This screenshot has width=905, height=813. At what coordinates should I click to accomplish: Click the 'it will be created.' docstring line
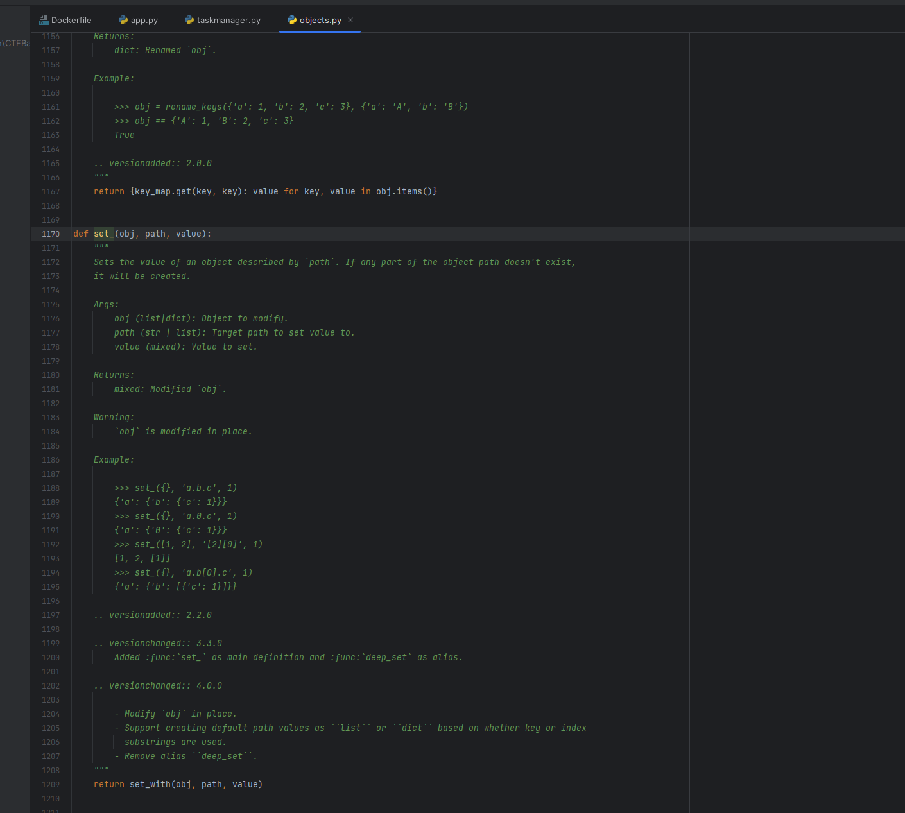142,276
